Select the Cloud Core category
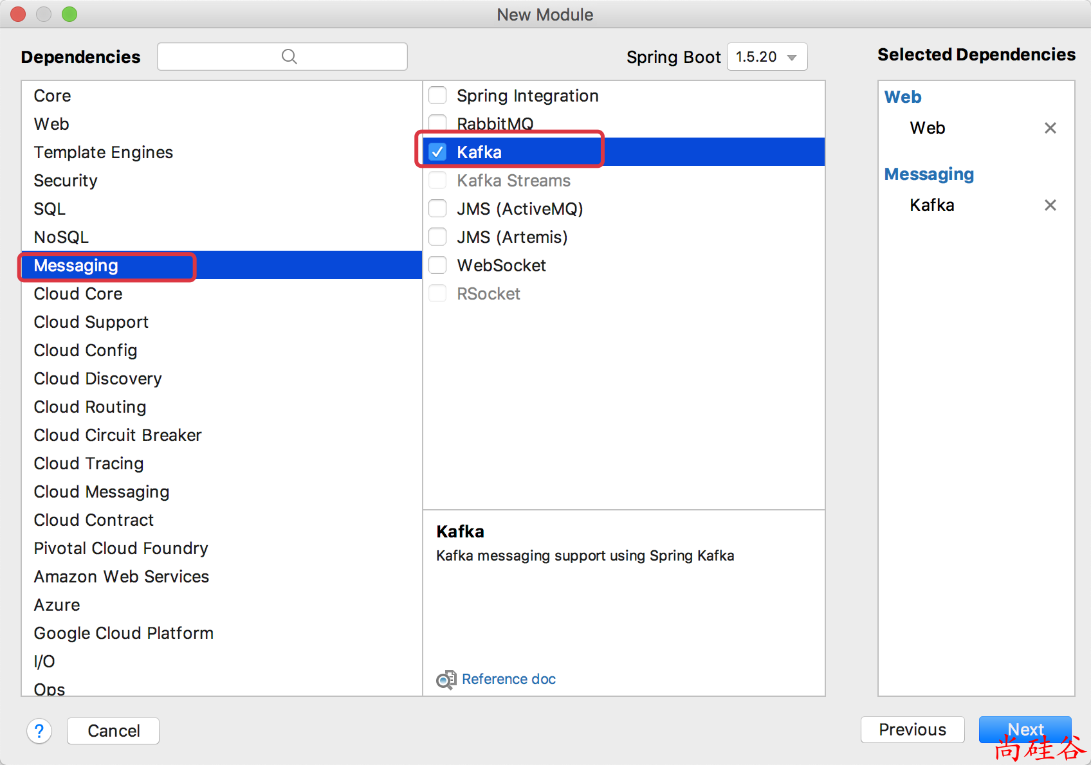This screenshot has height=765, width=1091. pyautogui.click(x=221, y=294)
